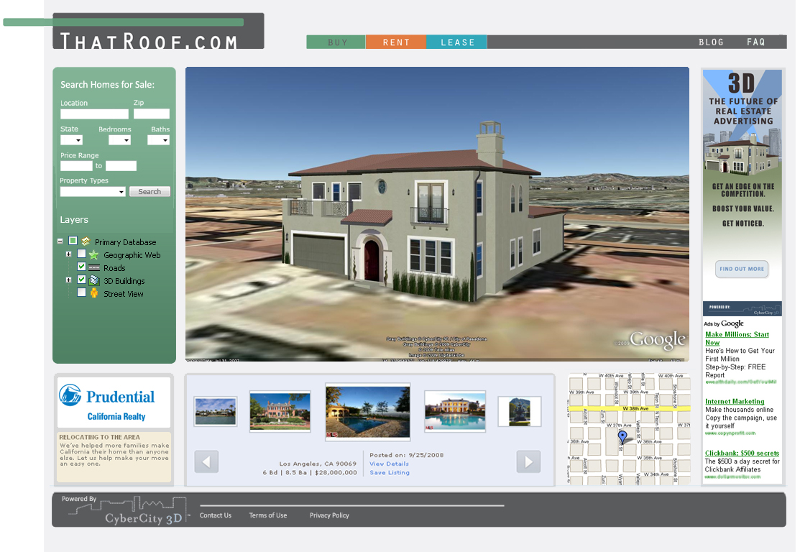Click the Geographic Web star icon
Image resolution: width=800 pixels, height=552 pixels.
click(94, 254)
